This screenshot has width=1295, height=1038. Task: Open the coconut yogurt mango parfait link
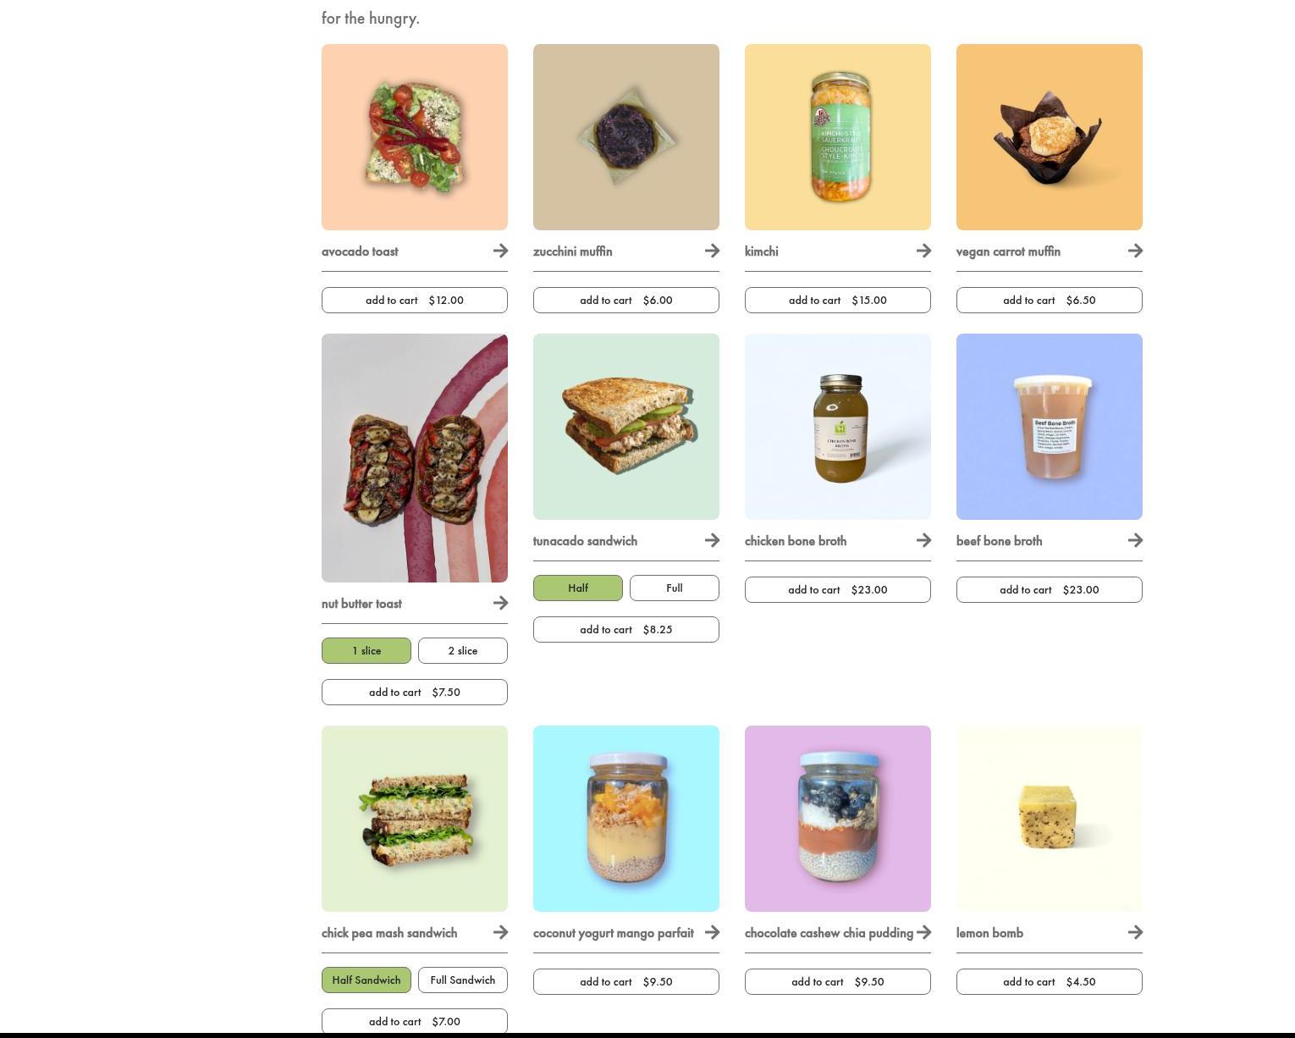(614, 933)
